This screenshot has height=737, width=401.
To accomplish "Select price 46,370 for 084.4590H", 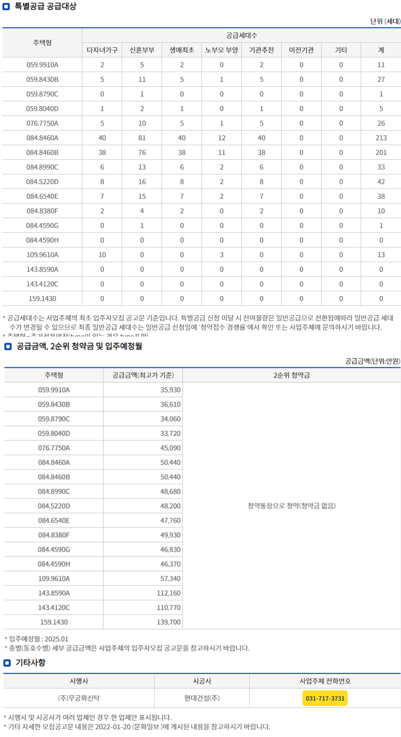I will pyautogui.click(x=170, y=564).
